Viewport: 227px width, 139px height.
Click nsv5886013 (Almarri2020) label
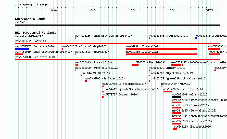pyautogui.click(x=94, y=62)
